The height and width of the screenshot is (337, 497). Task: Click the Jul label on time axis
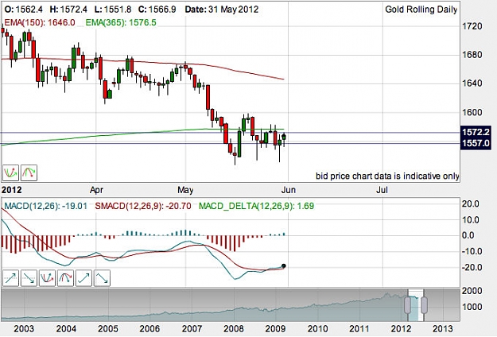pos(382,190)
